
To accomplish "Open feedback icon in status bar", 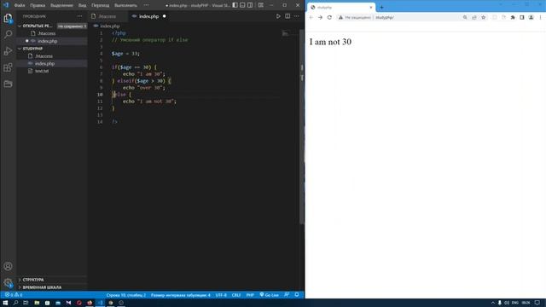I will tap(287, 295).
